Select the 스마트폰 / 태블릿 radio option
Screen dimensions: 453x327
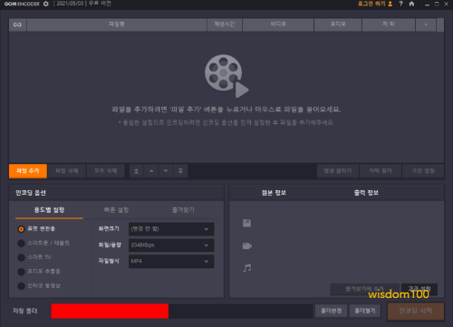pyautogui.click(x=21, y=244)
